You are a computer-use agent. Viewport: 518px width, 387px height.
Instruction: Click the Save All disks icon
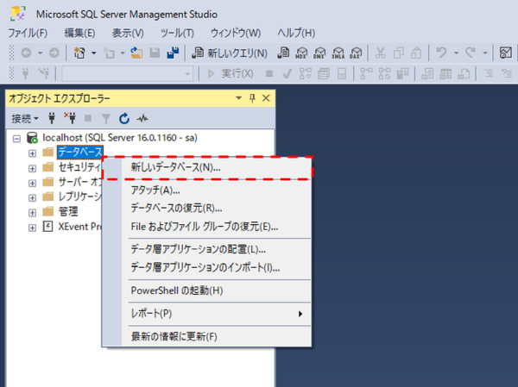pos(172,53)
